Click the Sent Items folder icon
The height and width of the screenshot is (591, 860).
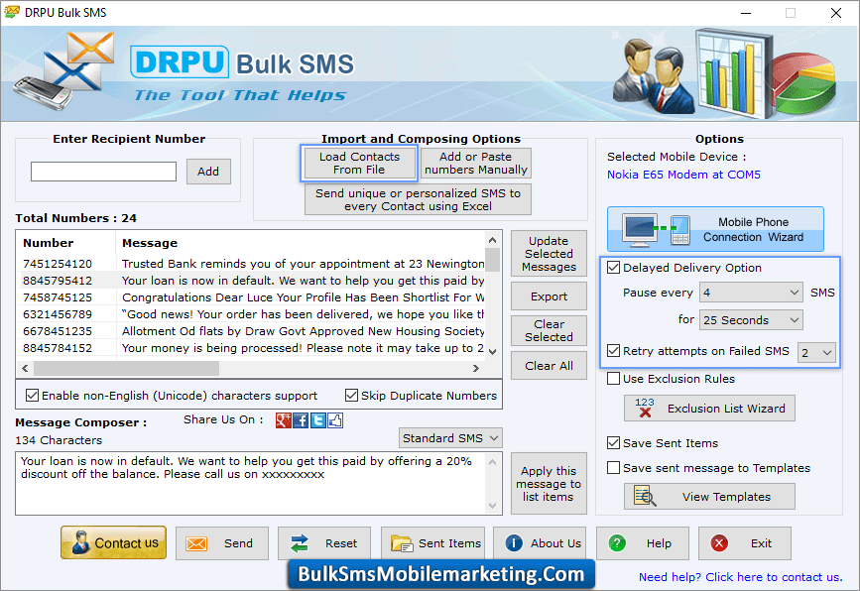pos(402,543)
